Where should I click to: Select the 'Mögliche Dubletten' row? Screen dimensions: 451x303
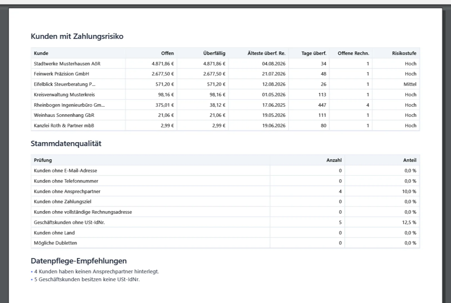coord(225,243)
